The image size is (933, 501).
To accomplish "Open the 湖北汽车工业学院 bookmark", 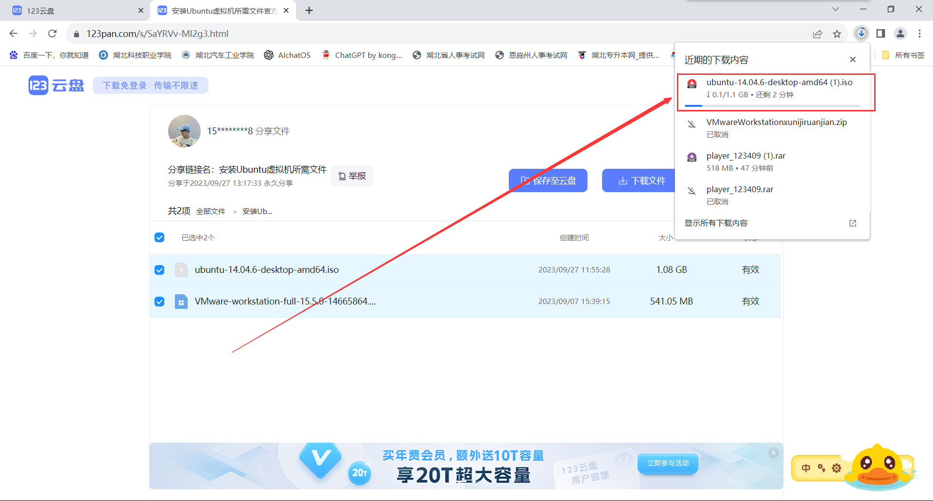I will (218, 55).
